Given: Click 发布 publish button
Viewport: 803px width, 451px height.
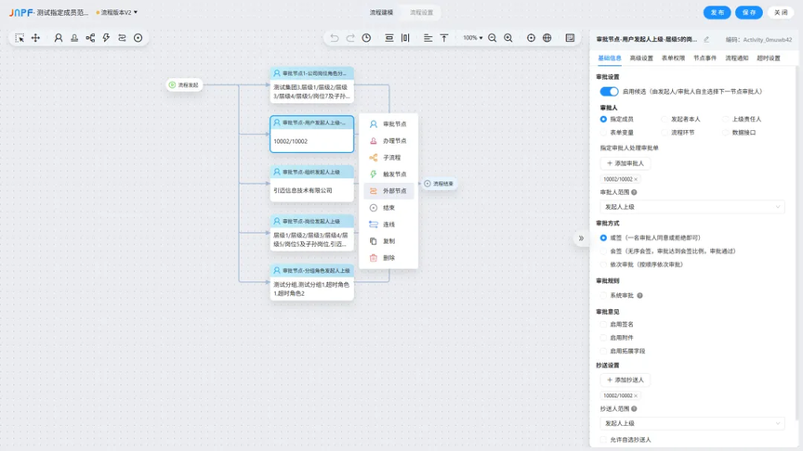Looking at the screenshot, I should point(717,12).
